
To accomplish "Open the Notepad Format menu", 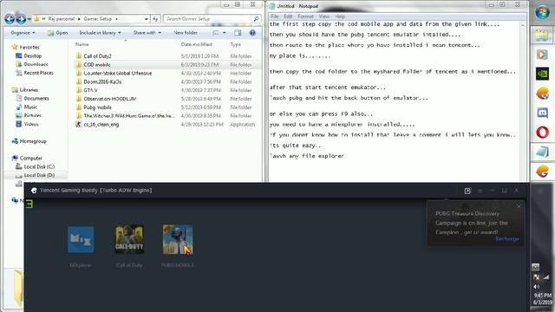I will point(305,16).
